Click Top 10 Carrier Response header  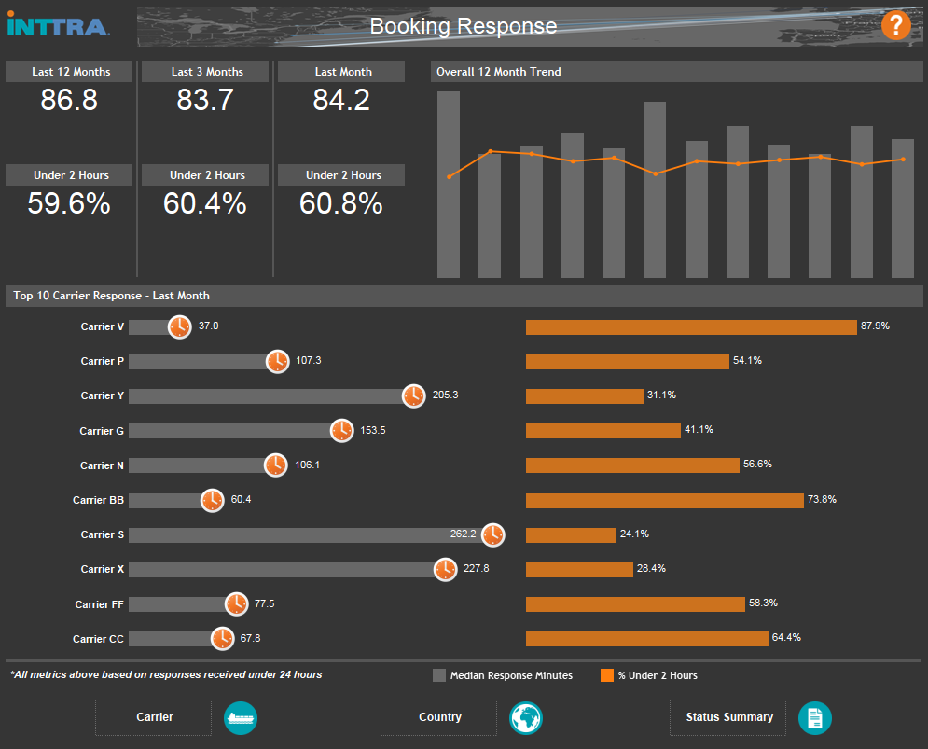click(464, 296)
